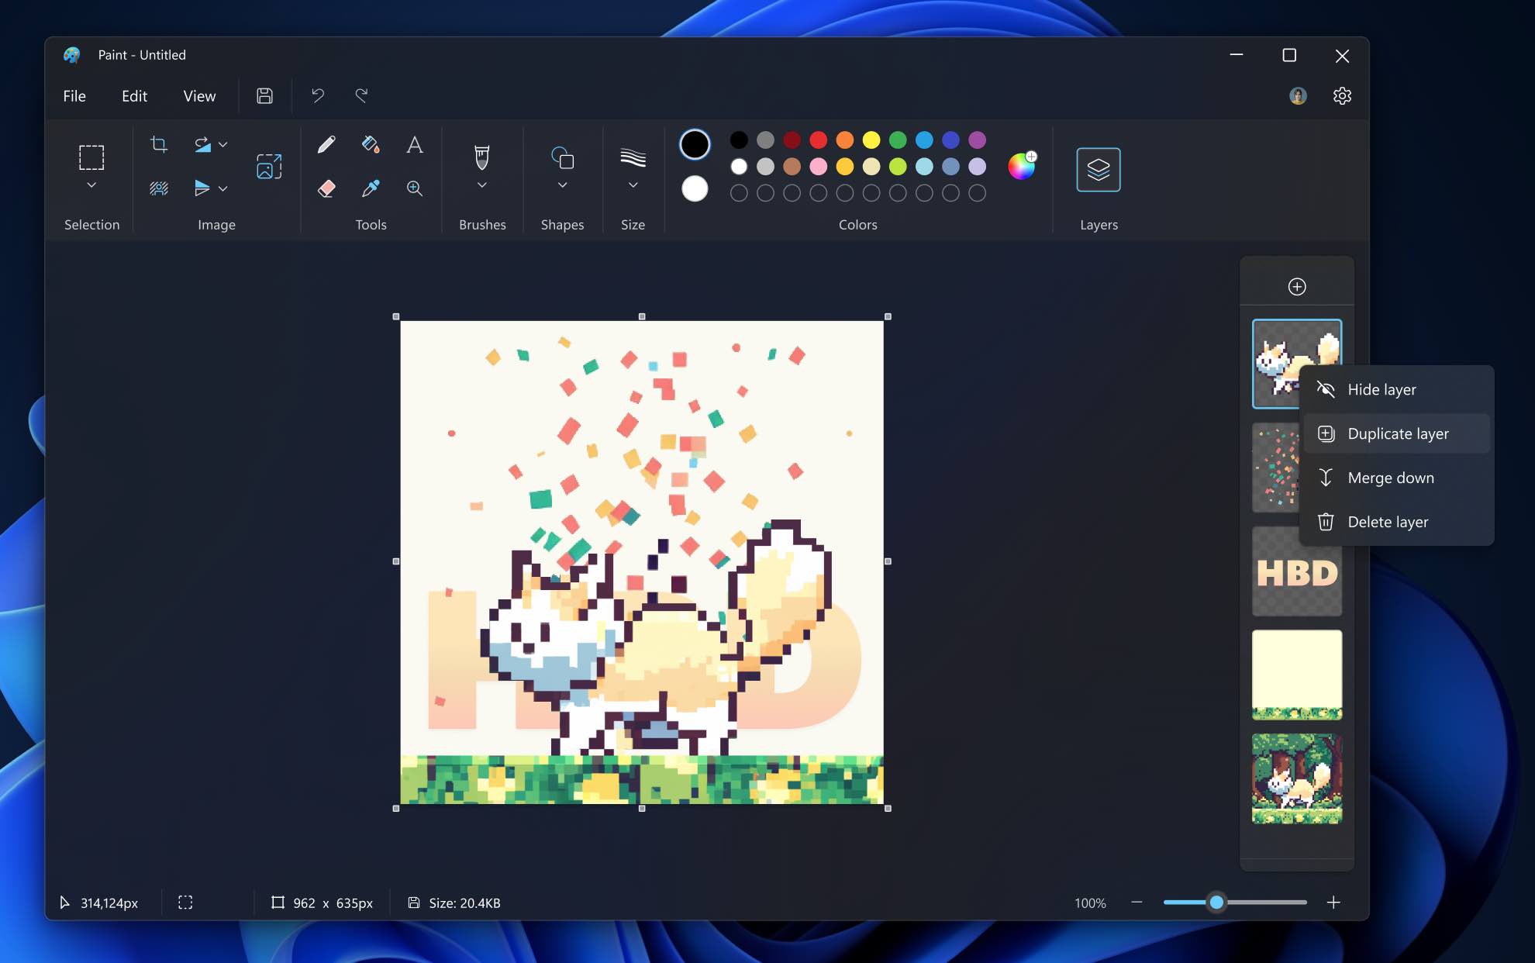The image size is (1535, 963).
Task: Click Delete layer in context menu
Action: 1388,522
